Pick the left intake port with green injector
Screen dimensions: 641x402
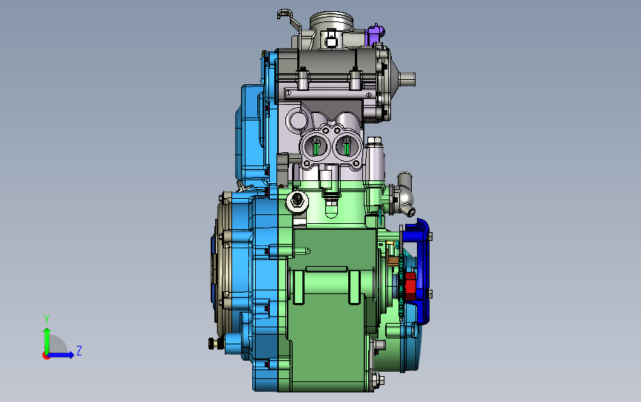[x=315, y=146]
